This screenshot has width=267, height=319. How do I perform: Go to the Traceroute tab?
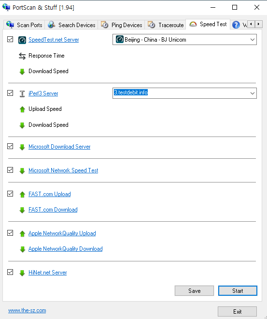click(x=165, y=25)
